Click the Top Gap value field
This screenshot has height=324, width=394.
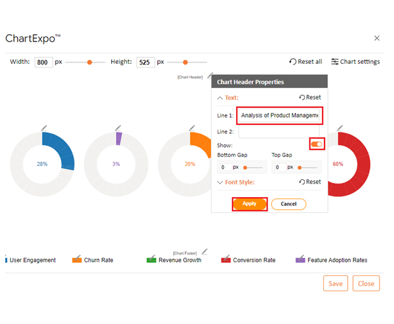coord(280,167)
